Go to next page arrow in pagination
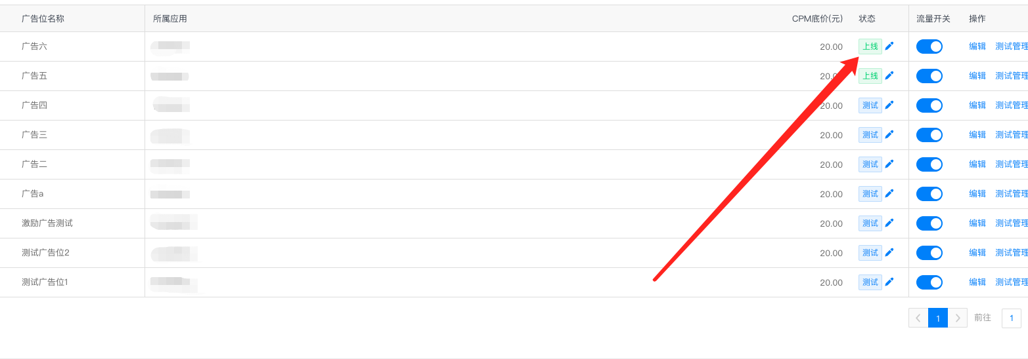This screenshot has height=359, width=1028. [958, 318]
